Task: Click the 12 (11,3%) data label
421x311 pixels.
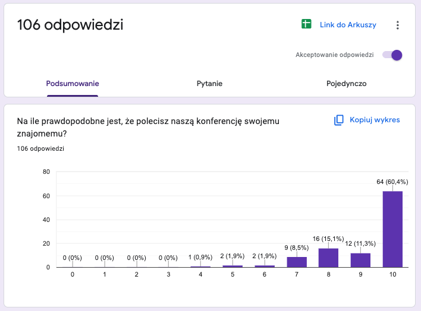Action: (360, 243)
